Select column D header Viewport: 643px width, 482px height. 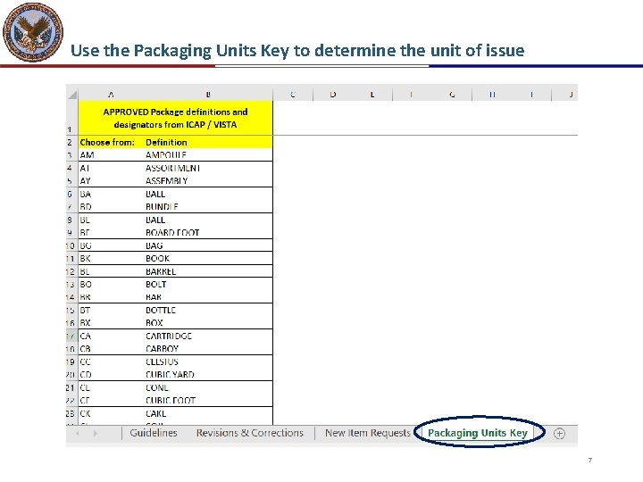(332, 95)
